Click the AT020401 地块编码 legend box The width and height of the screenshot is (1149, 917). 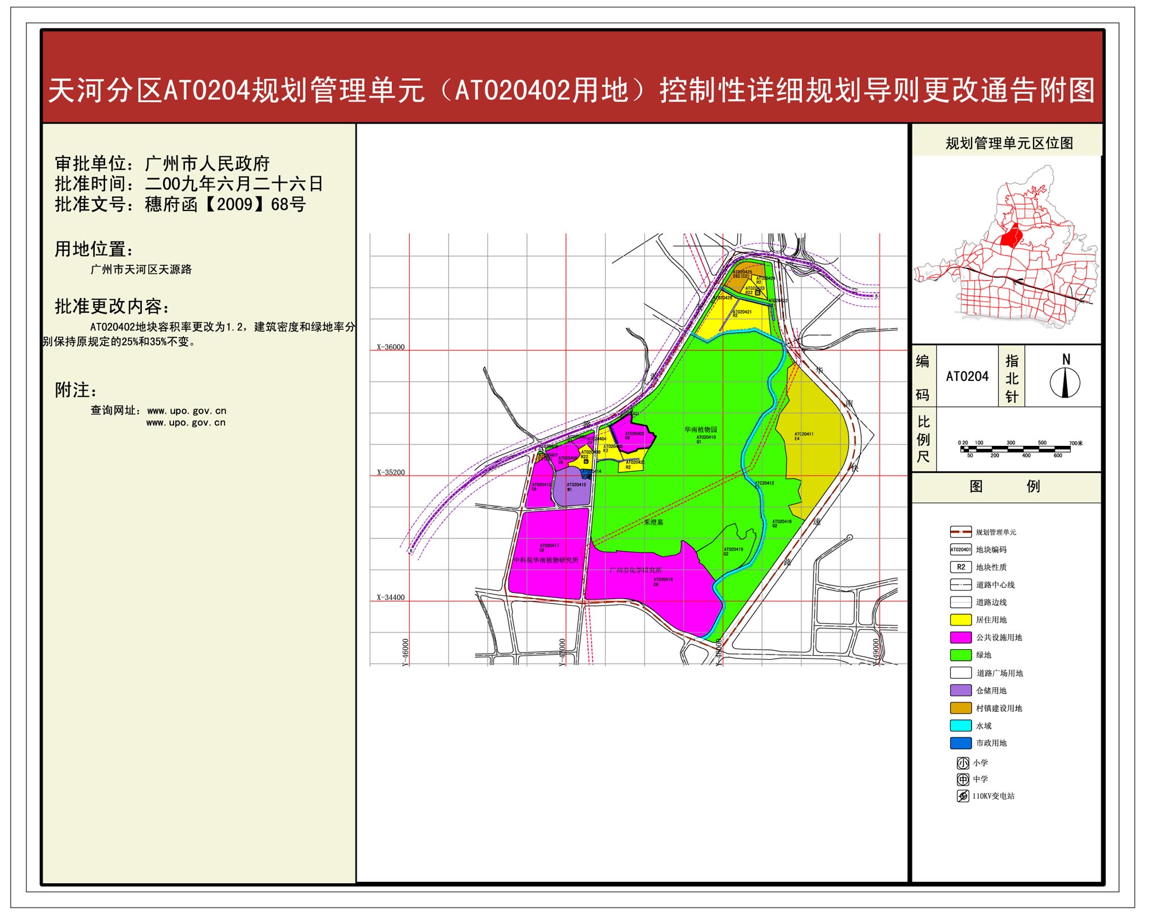click(x=961, y=549)
